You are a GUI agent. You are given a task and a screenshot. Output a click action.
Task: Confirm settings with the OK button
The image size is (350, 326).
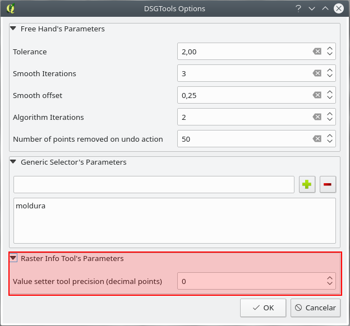[263, 308]
